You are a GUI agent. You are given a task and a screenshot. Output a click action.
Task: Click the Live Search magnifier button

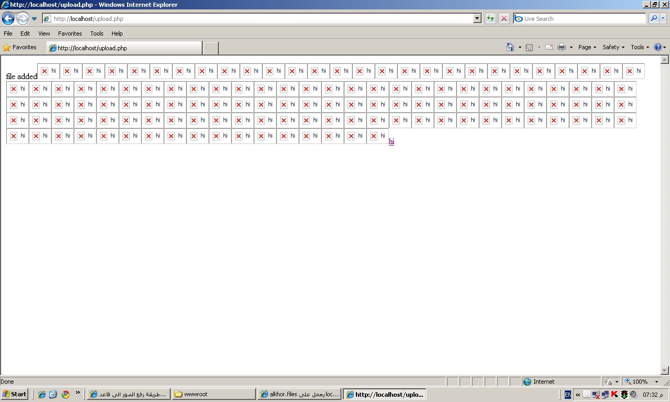[x=654, y=18]
